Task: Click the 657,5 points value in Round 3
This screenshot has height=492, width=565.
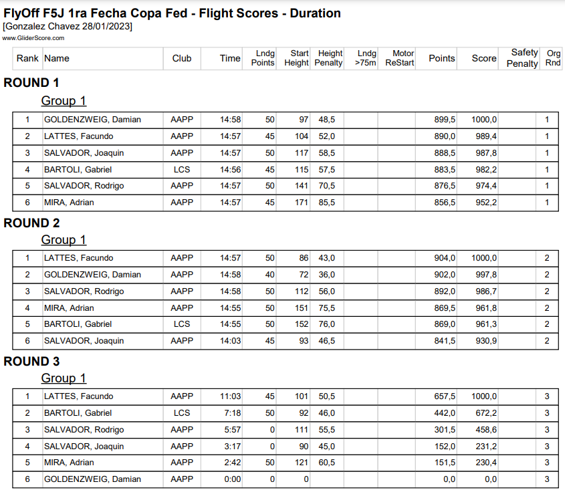Action: coord(444,396)
